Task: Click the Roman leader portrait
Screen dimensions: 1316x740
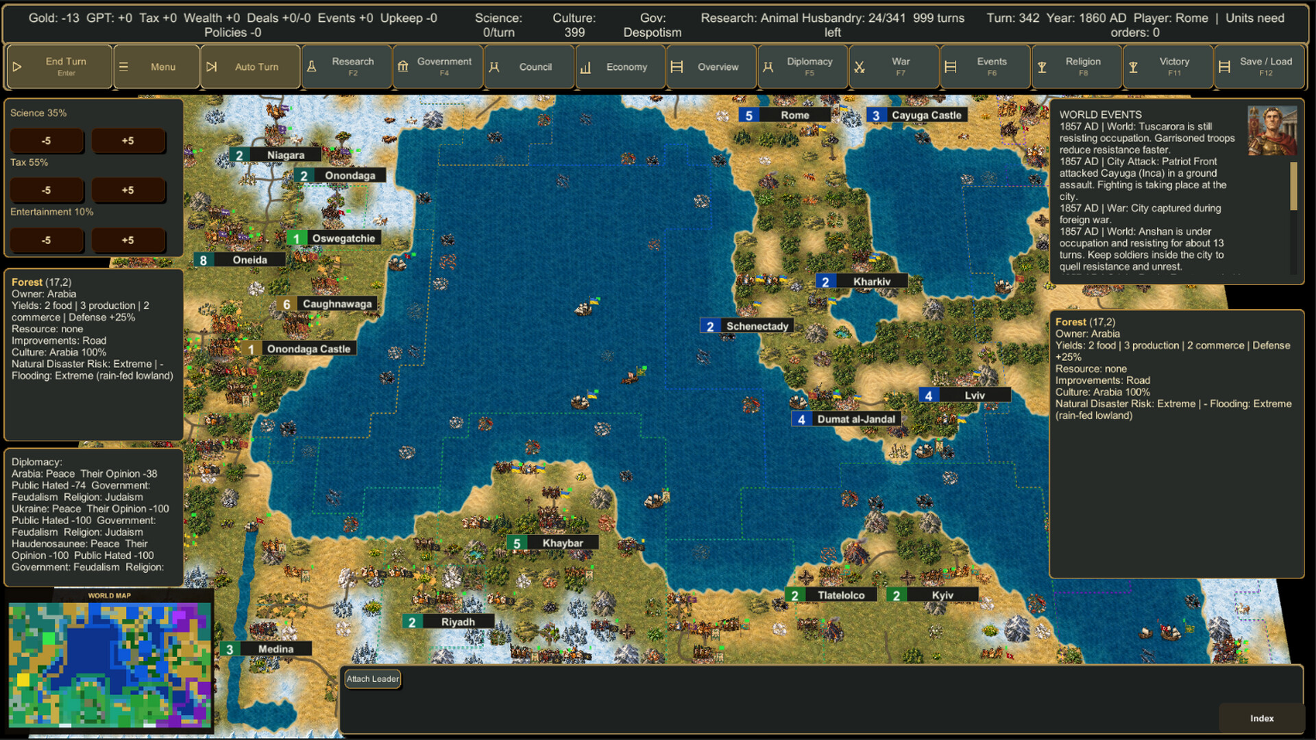Action: (1272, 130)
